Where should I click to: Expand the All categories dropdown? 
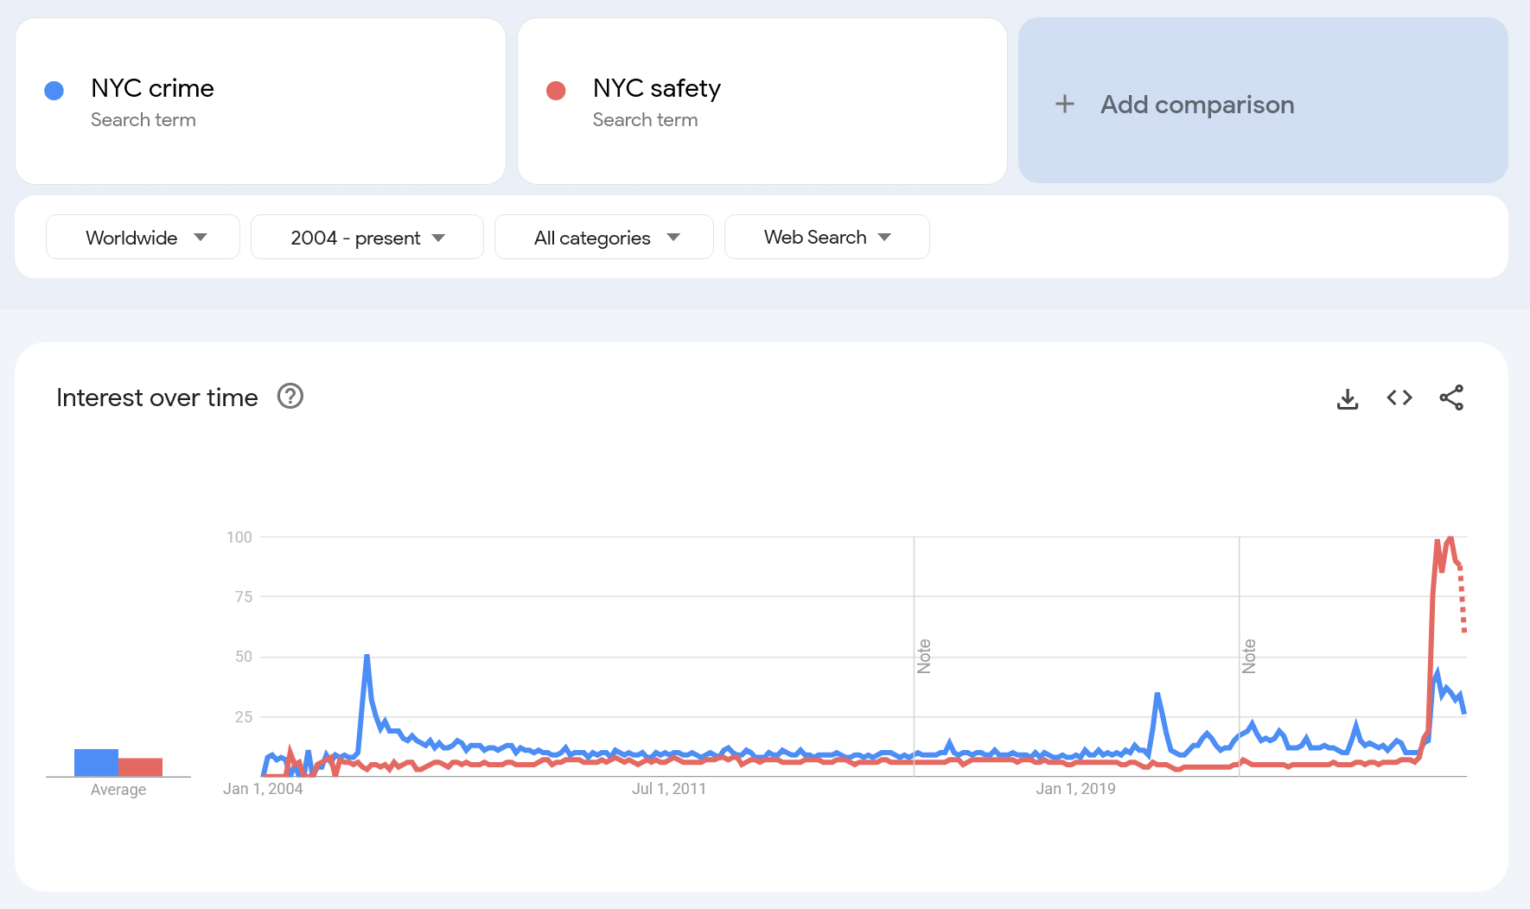(603, 238)
